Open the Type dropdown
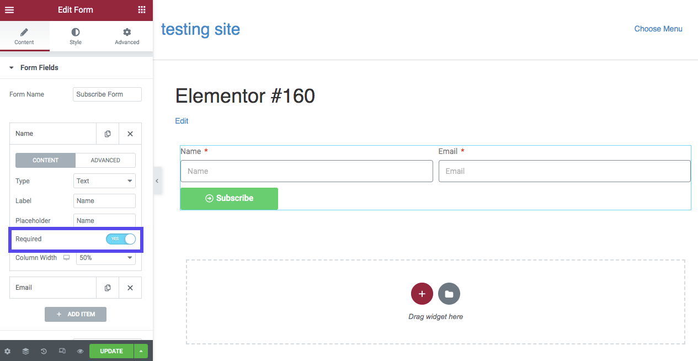Image resolution: width=698 pixels, height=361 pixels. [104, 181]
